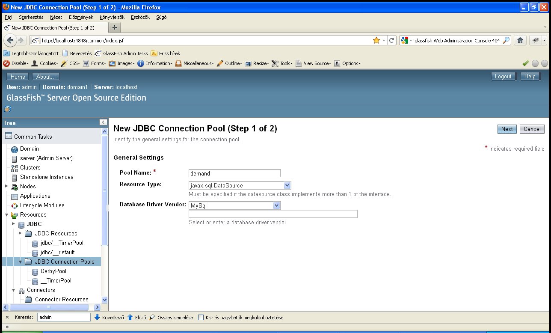Open the Resource Type dropdown
This screenshot has width=551, height=333.
point(240,186)
